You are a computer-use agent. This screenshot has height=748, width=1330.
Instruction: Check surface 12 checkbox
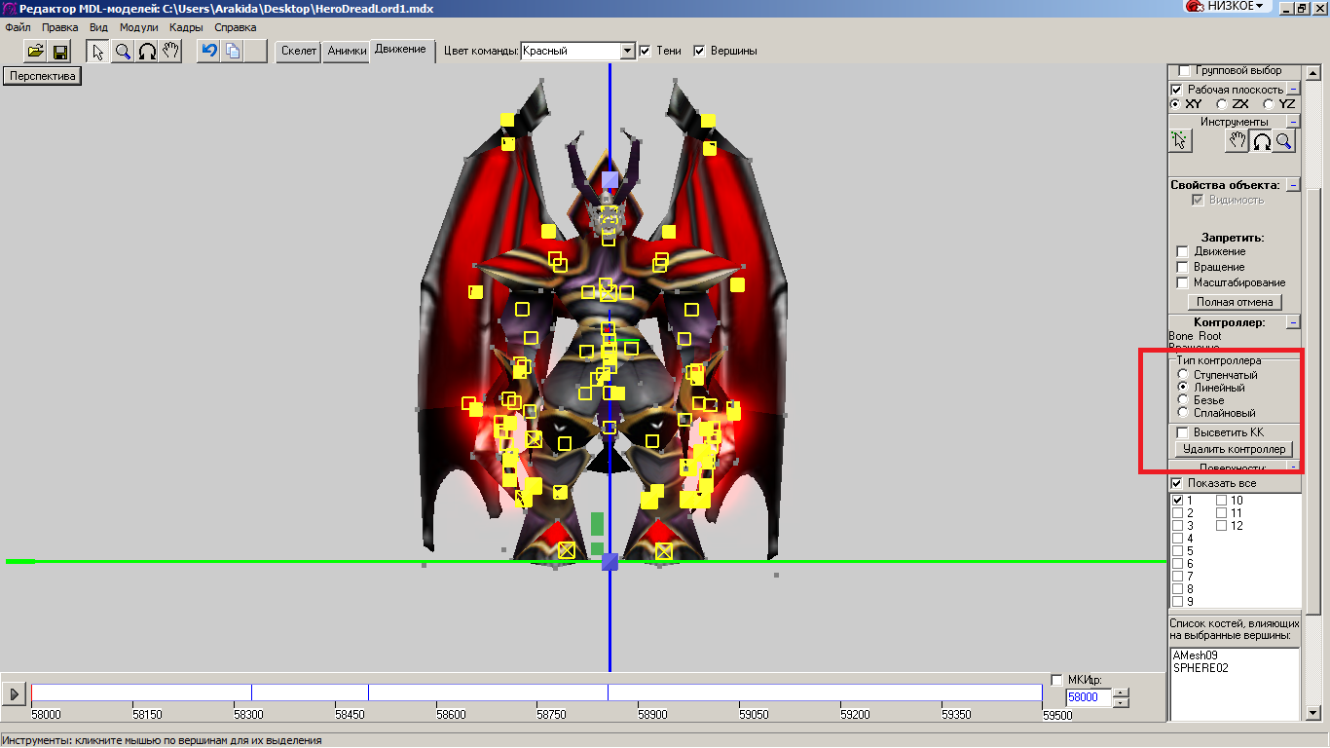pos(1222,526)
